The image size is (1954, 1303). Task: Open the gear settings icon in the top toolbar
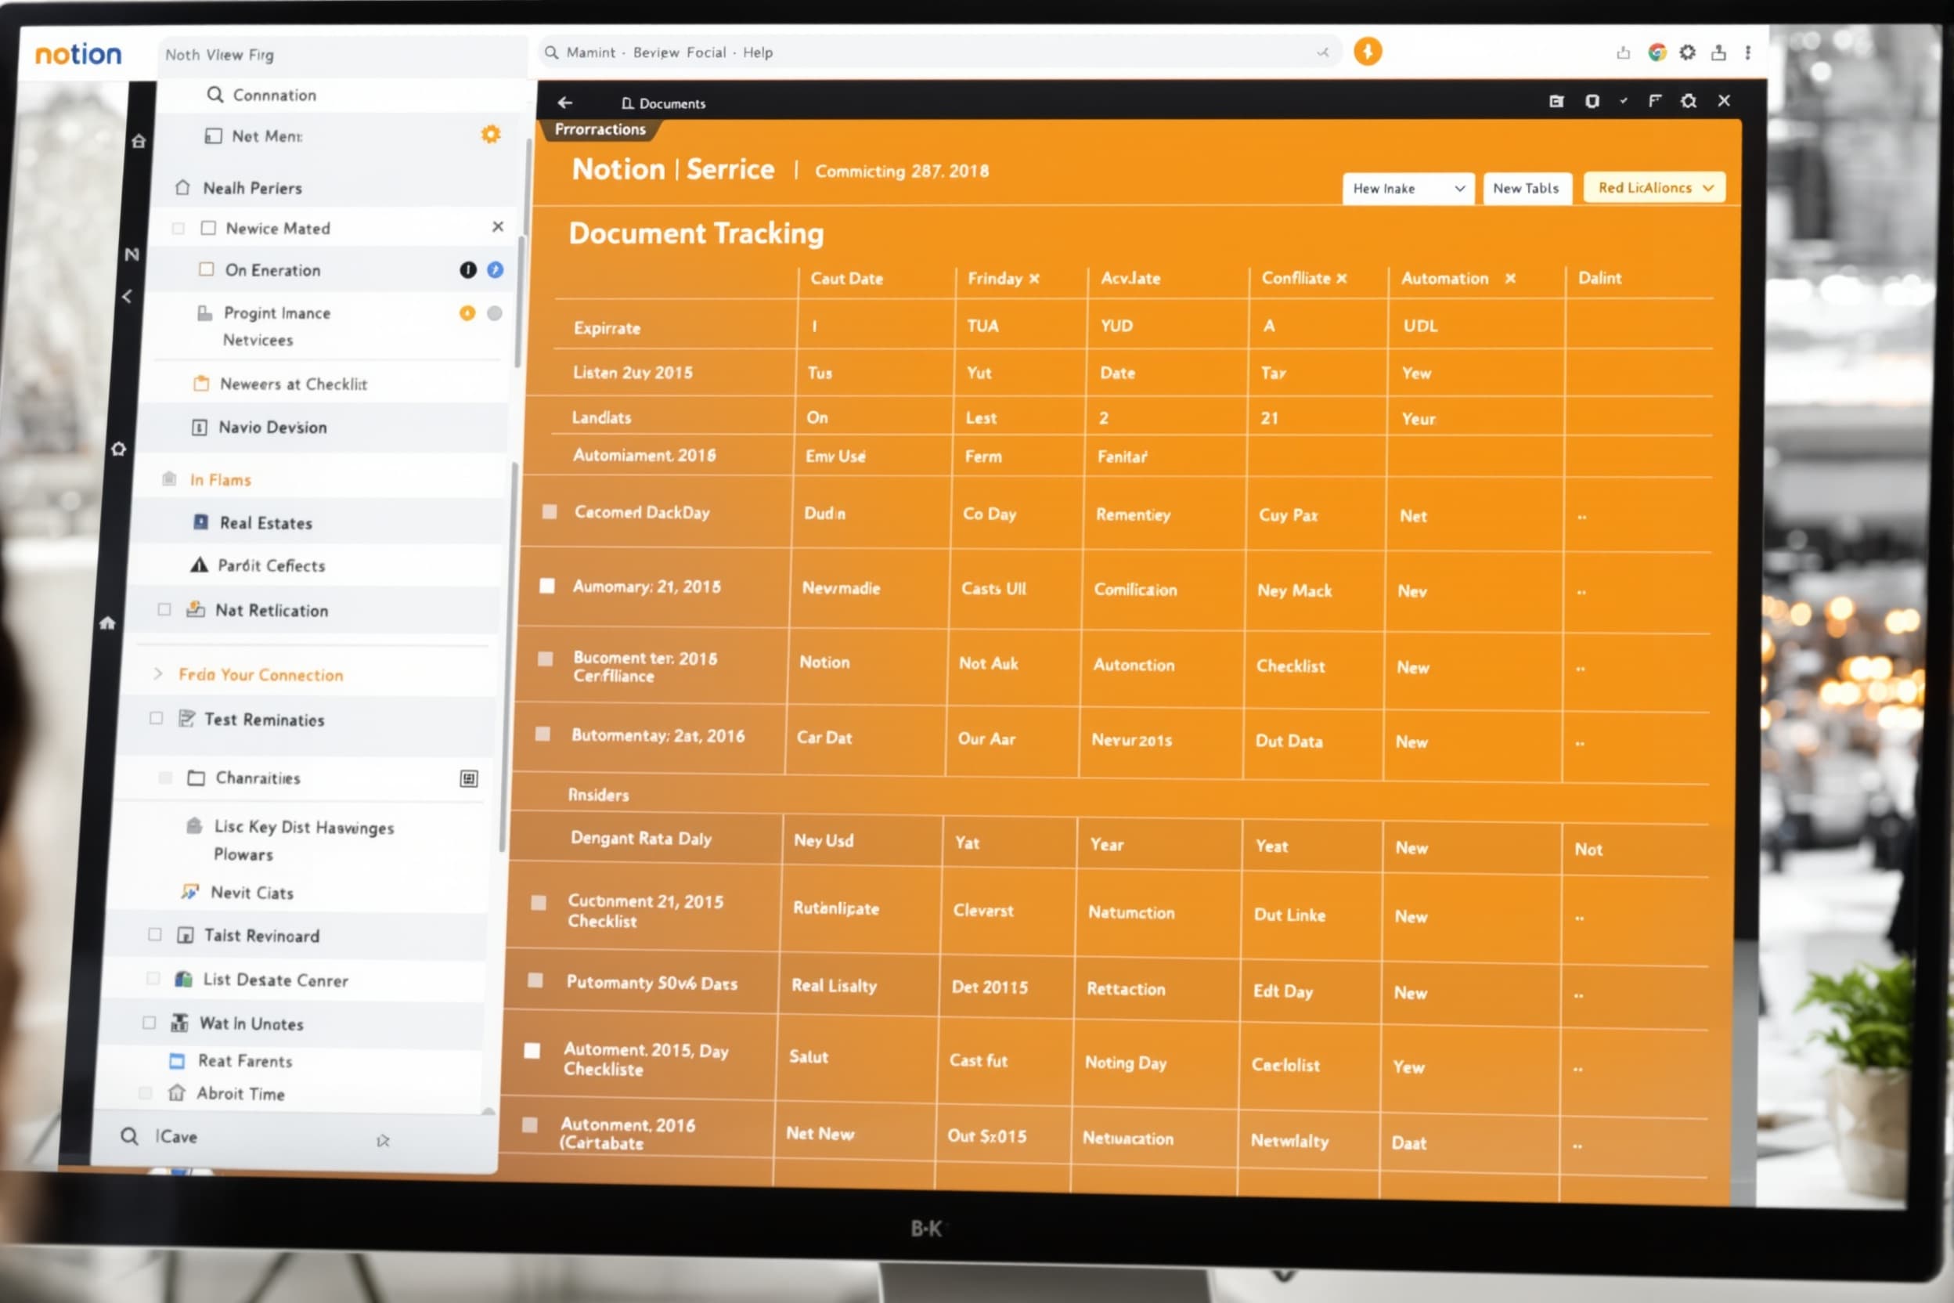[1687, 52]
